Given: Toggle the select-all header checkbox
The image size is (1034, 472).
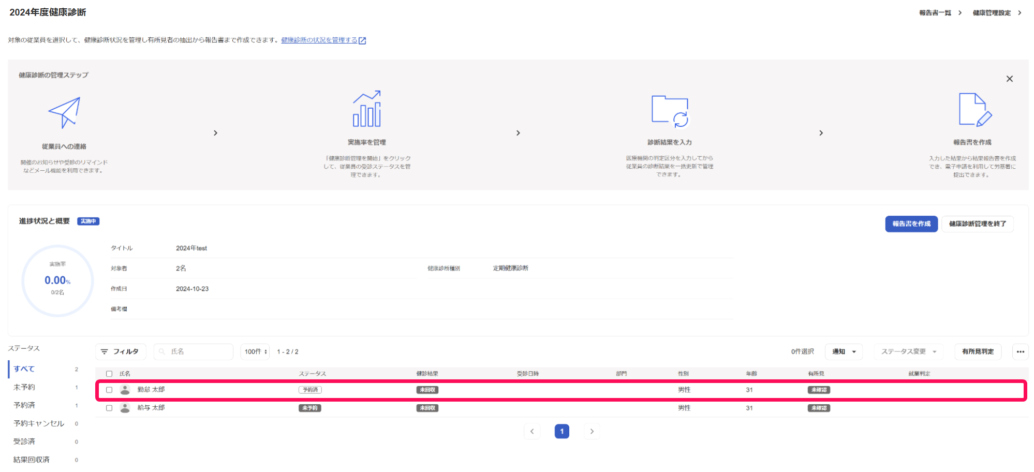Looking at the screenshot, I should click(x=109, y=374).
